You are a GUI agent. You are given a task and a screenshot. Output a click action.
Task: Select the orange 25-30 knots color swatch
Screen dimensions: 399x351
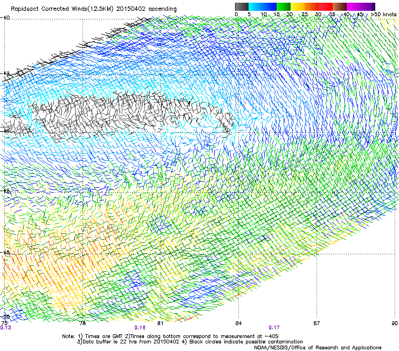click(312, 6)
